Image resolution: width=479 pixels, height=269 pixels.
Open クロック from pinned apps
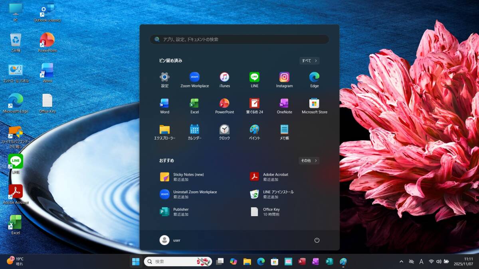224,132
